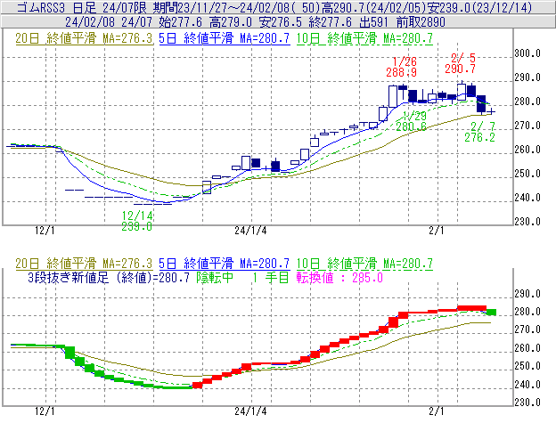Click the 290.0 axis label of lower chart
Image resolution: width=556 pixels, height=423 pixels.
(527, 294)
